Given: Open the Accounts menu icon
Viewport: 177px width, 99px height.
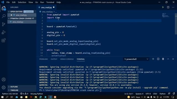Looking at the screenshot, I should [4, 79].
